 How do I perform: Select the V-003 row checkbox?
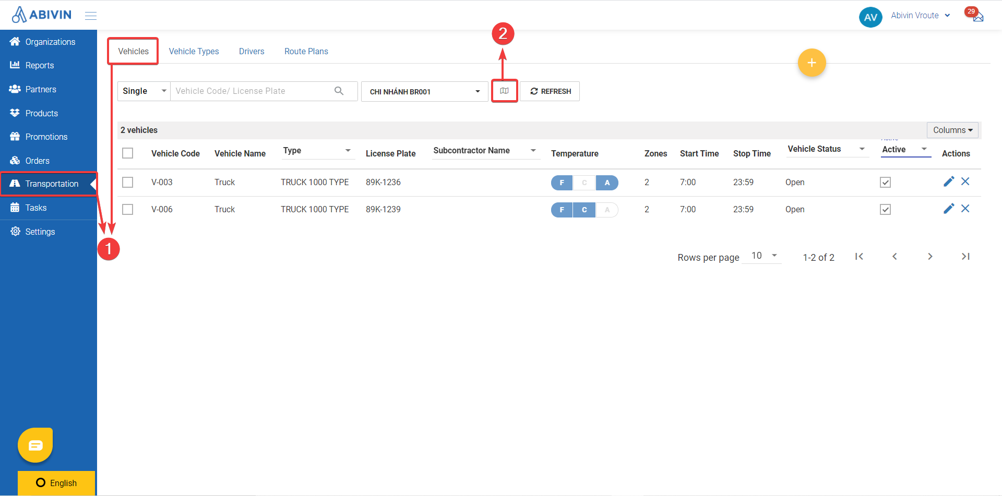(x=127, y=182)
